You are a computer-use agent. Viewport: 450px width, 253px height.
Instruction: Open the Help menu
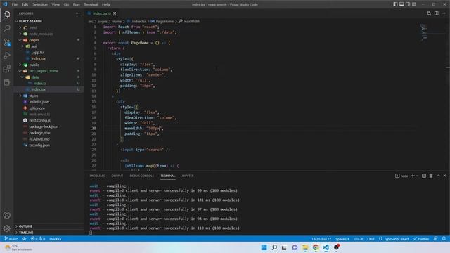106,4
